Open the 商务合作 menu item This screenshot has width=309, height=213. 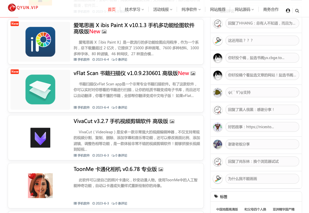click(271, 10)
